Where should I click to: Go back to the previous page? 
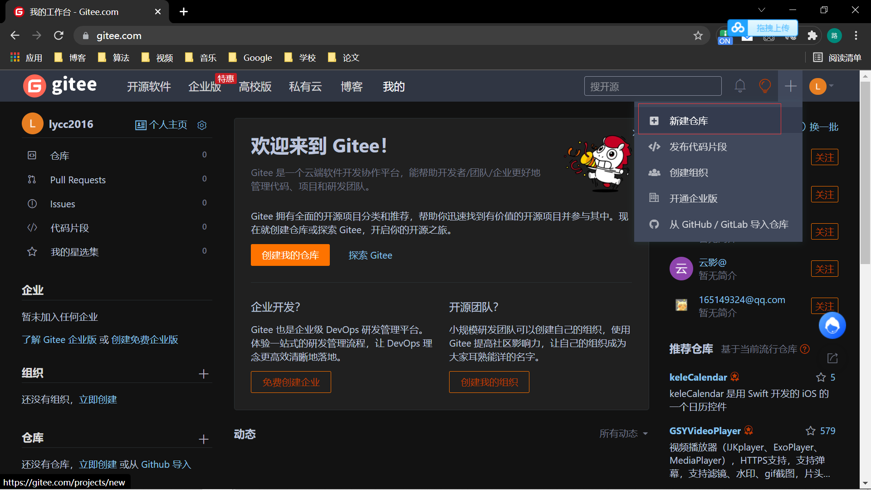(15, 35)
